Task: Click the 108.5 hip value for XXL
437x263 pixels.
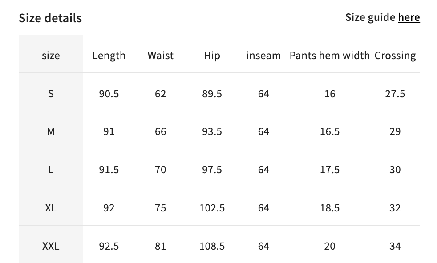Action: [212, 246]
